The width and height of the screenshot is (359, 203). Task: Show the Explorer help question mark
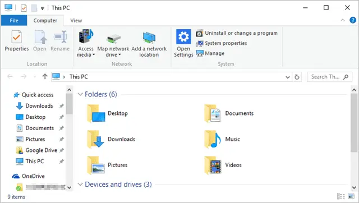point(353,20)
